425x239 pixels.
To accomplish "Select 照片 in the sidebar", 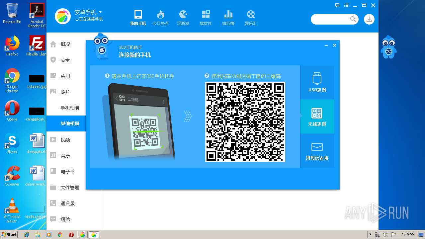I will (66, 92).
